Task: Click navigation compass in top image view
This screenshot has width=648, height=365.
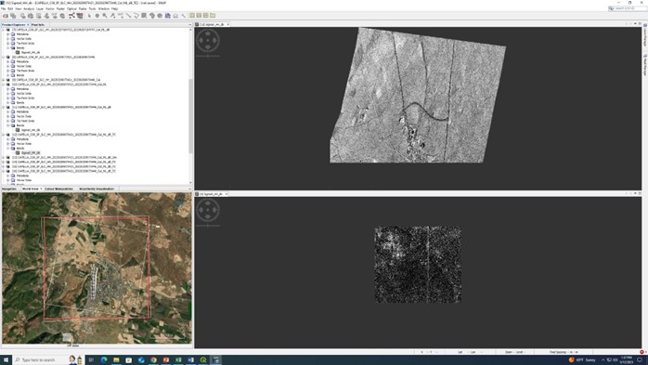Action: (x=208, y=41)
